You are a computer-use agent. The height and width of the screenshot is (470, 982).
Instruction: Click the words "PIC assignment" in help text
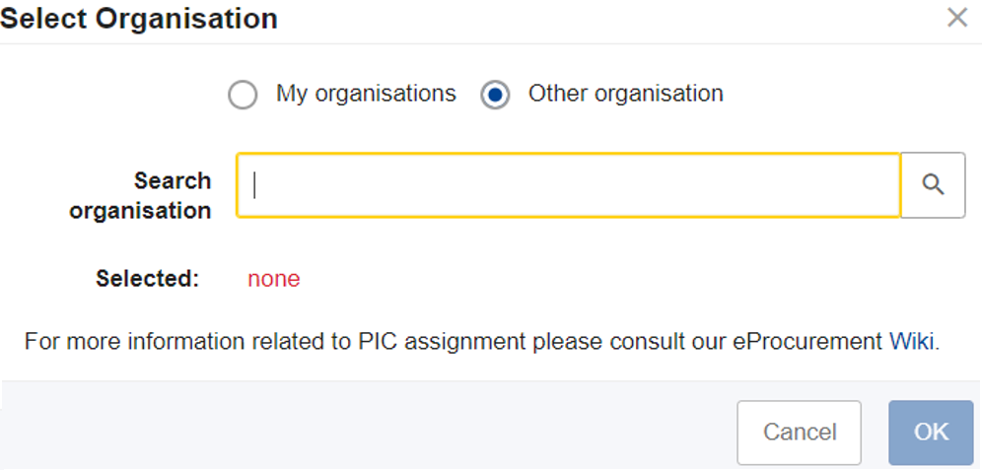click(x=443, y=342)
